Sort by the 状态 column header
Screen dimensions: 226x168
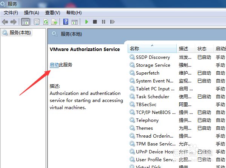[x=204, y=49]
